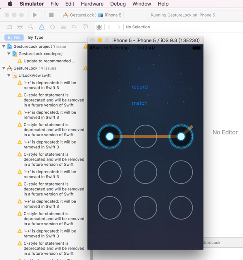Open the Debug menu in menu bar
This screenshot has width=243, height=260.
(118, 4)
